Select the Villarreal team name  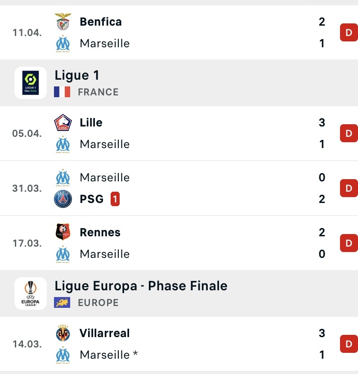click(x=105, y=333)
